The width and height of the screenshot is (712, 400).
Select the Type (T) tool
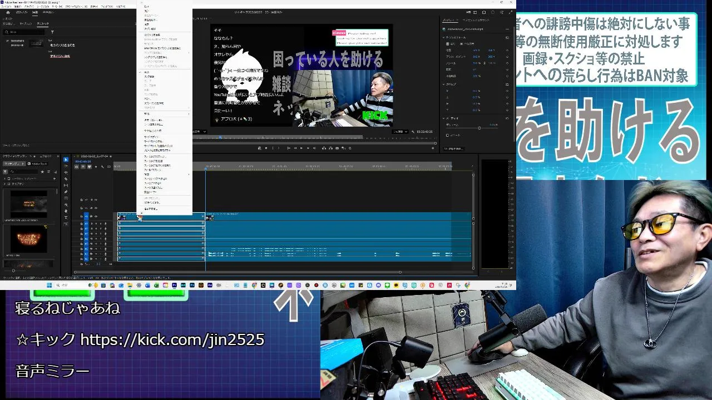(x=66, y=217)
